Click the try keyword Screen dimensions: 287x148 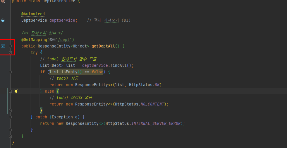click(34, 52)
